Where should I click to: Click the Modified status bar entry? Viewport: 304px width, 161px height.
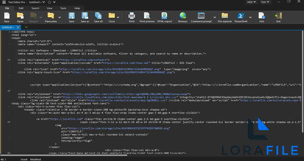(x=35, y=159)
